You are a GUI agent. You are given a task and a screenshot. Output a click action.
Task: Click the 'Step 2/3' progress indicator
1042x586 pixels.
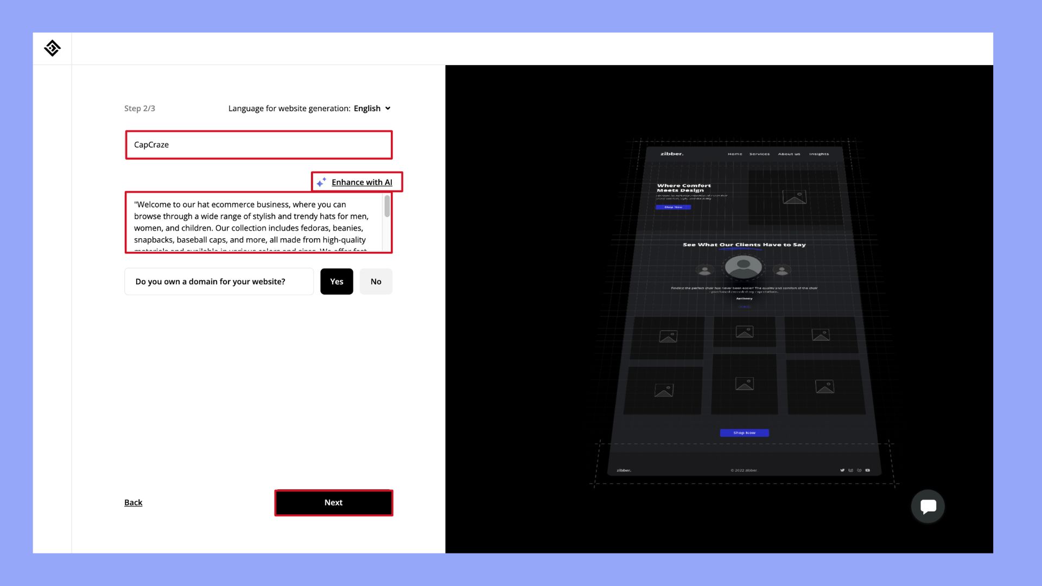coord(139,107)
